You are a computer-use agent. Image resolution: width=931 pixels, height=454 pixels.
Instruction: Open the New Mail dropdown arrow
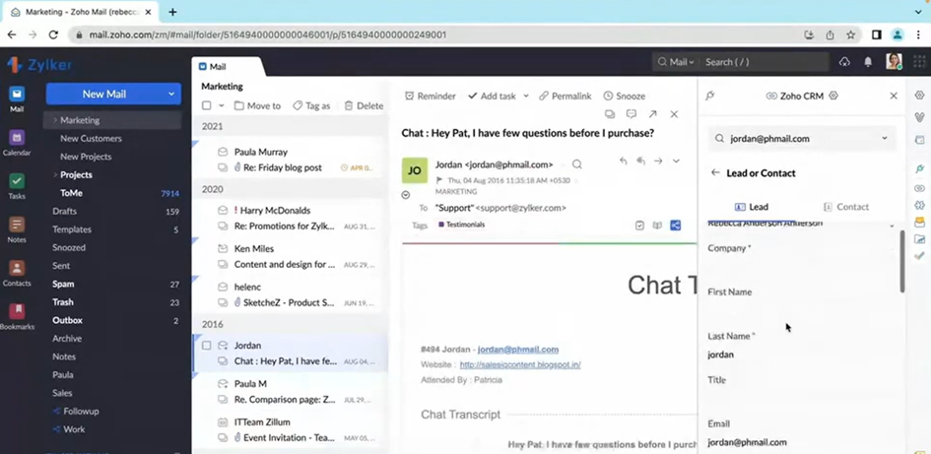[171, 95]
